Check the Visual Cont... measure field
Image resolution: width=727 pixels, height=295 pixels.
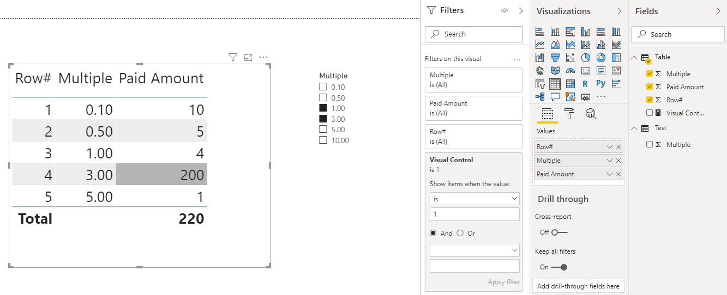pos(649,113)
